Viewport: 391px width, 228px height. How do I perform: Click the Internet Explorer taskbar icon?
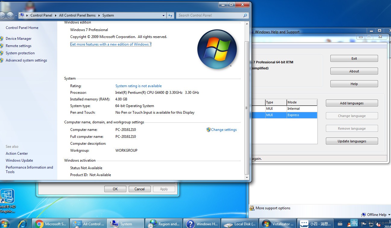pyautogui.click(x=22, y=224)
